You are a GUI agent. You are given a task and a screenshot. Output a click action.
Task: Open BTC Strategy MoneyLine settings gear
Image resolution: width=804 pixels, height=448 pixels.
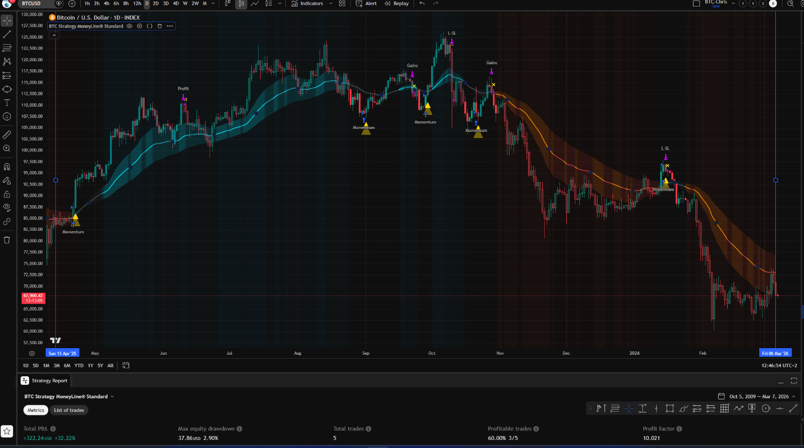(x=140, y=26)
